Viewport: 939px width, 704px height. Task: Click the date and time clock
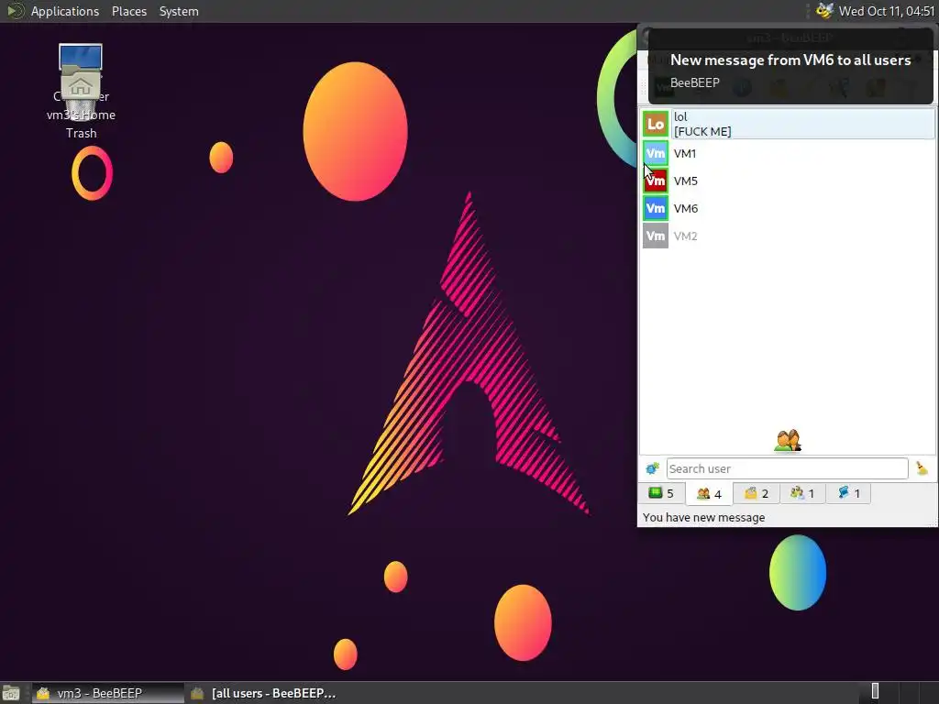pyautogui.click(x=887, y=11)
